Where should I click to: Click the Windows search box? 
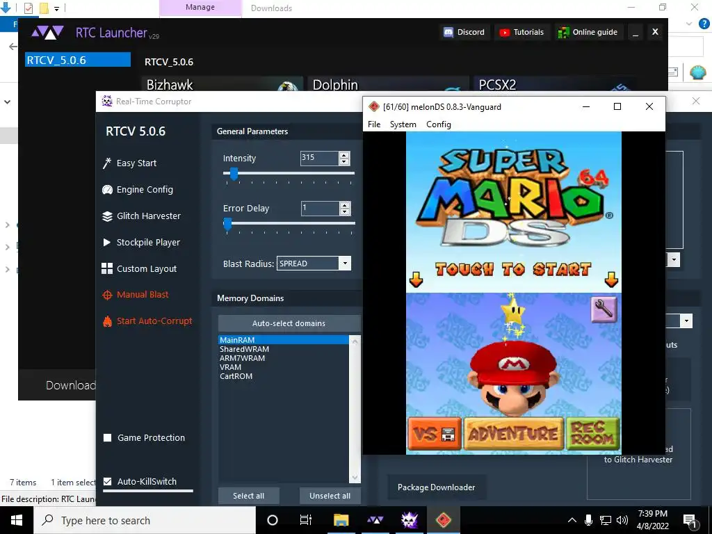(x=145, y=520)
